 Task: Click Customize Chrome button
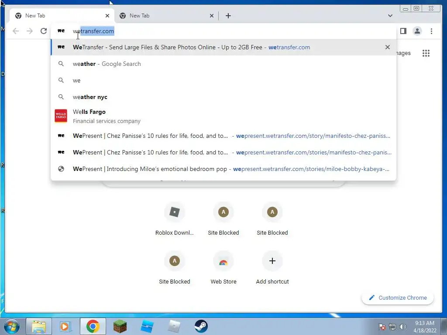pyautogui.click(x=398, y=297)
